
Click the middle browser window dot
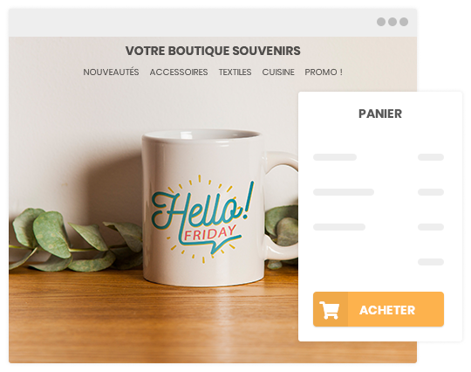392,22
